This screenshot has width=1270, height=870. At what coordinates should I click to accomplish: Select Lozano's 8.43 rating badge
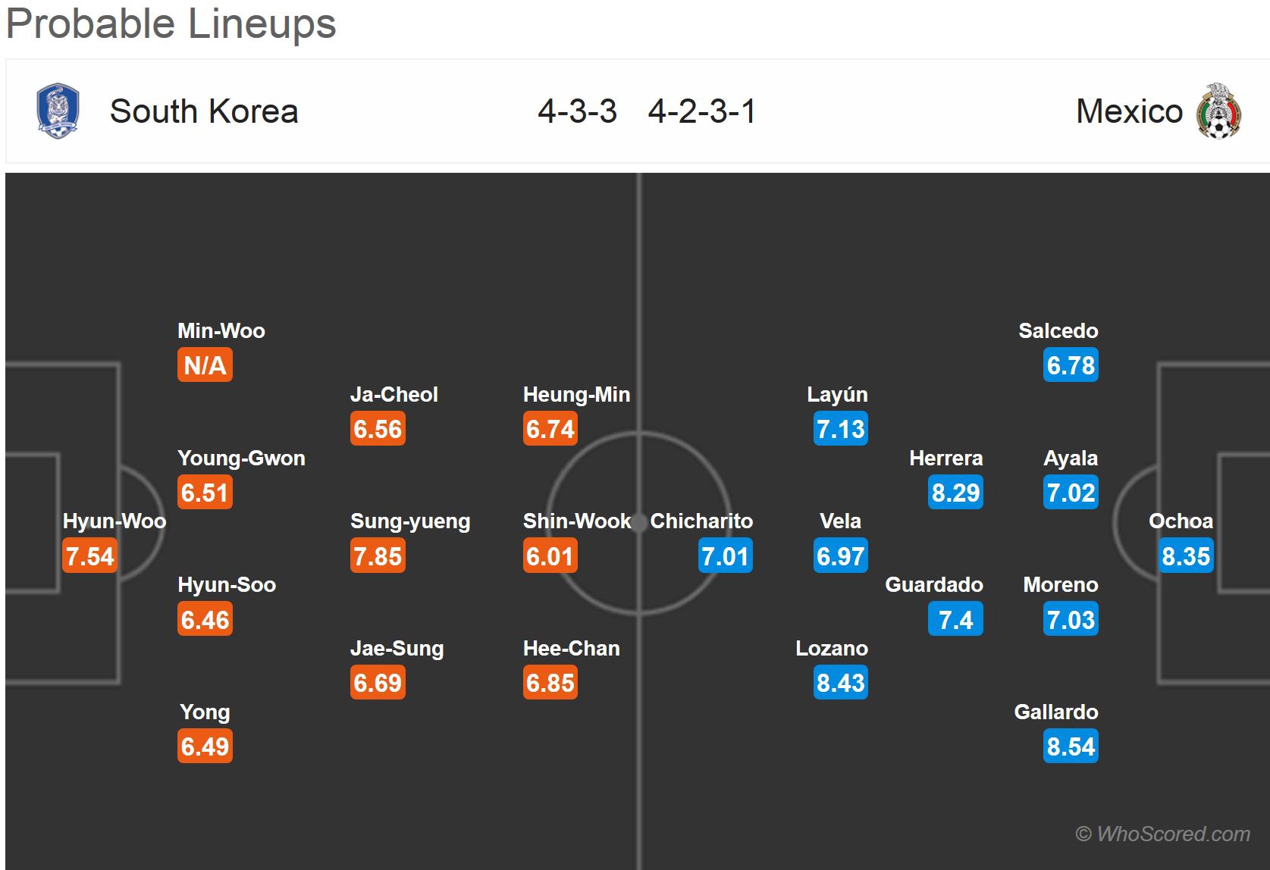point(840,683)
